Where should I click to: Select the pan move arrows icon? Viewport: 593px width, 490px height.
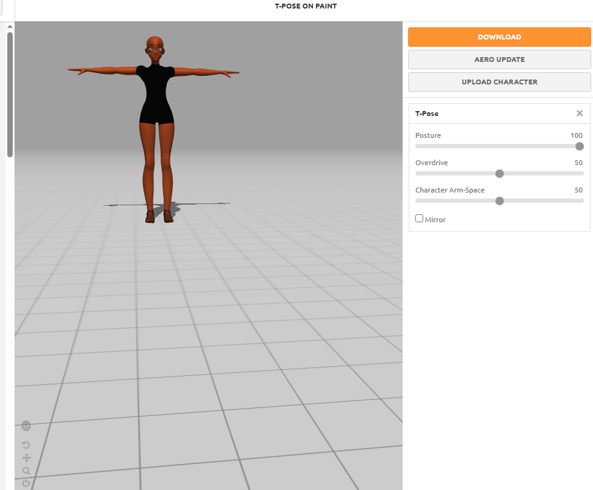point(27,458)
